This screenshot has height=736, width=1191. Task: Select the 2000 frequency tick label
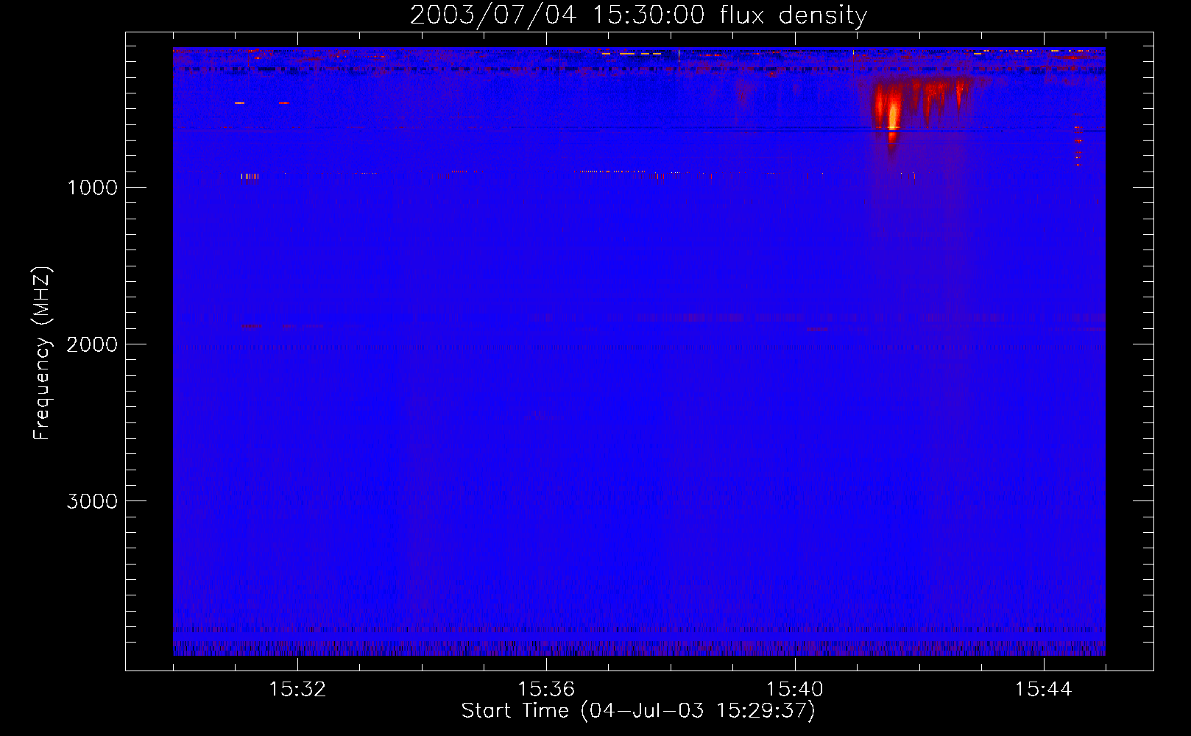click(92, 344)
